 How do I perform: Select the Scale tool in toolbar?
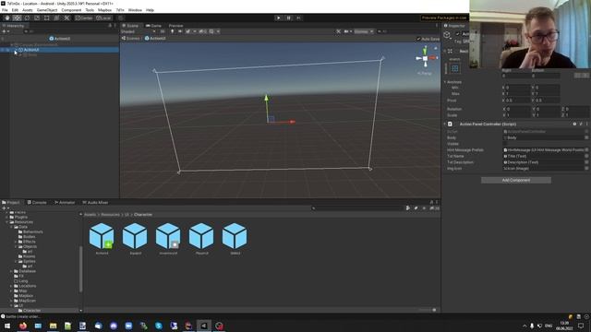tap(37, 18)
